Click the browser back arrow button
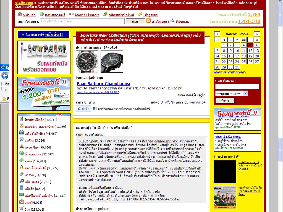 [x=5, y=76]
